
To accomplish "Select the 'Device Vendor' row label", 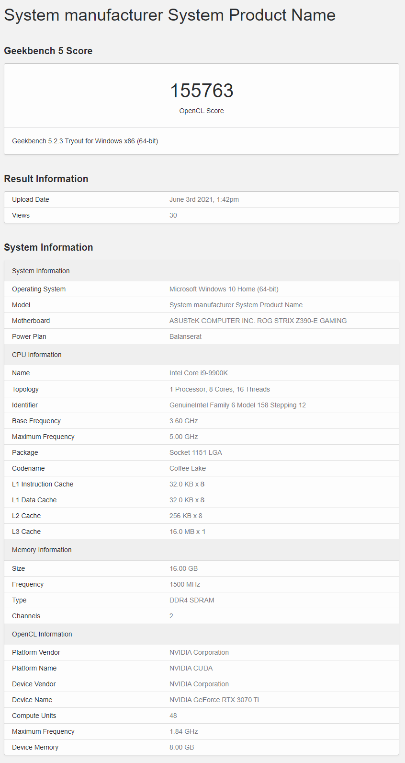I will tap(34, 684).
